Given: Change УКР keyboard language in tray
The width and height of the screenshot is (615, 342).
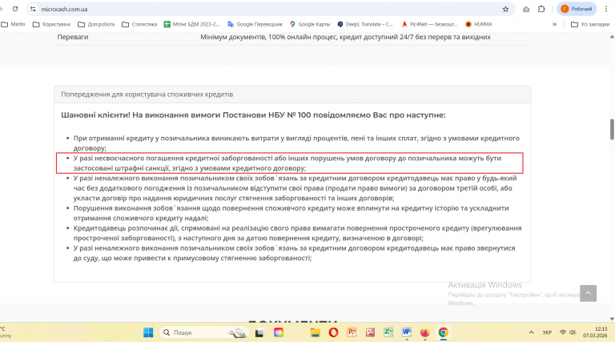Looking at the screenshot, I should tap(547, 332).
